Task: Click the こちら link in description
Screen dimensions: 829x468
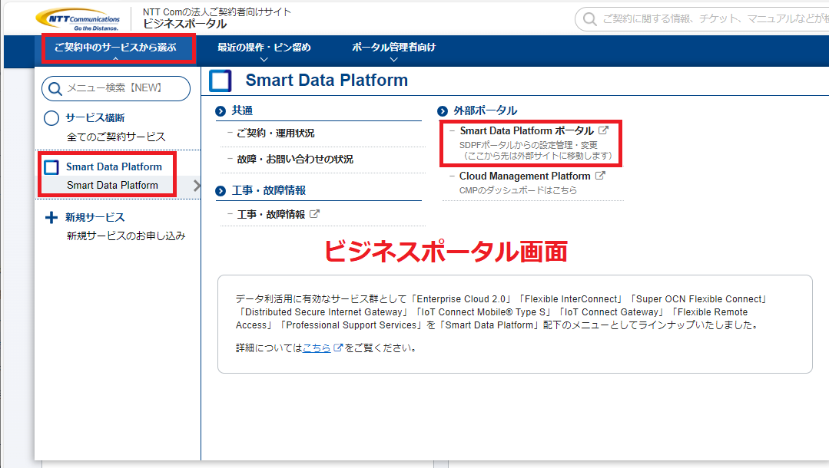Action: [x=317, y=348]
